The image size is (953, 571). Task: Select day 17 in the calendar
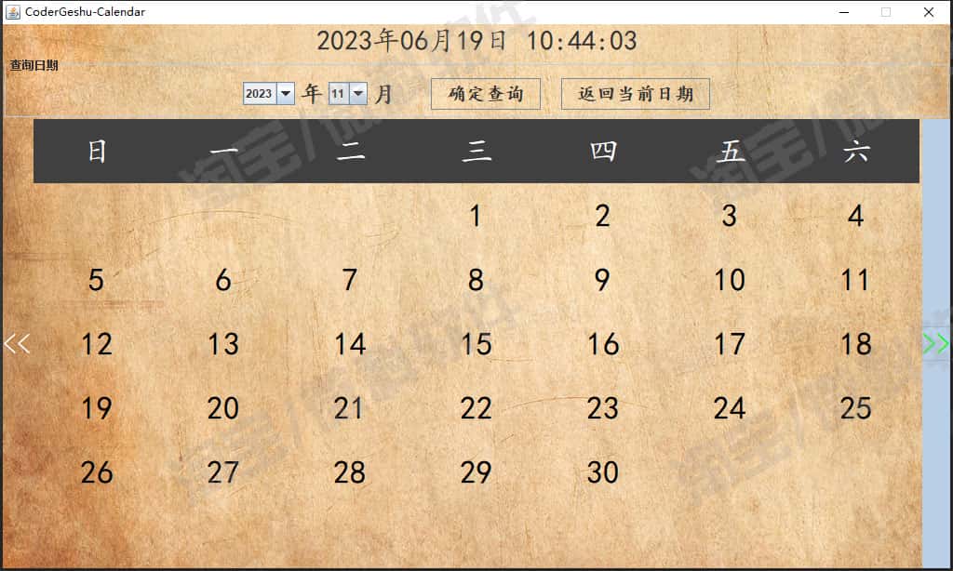[x=730, y=344]
